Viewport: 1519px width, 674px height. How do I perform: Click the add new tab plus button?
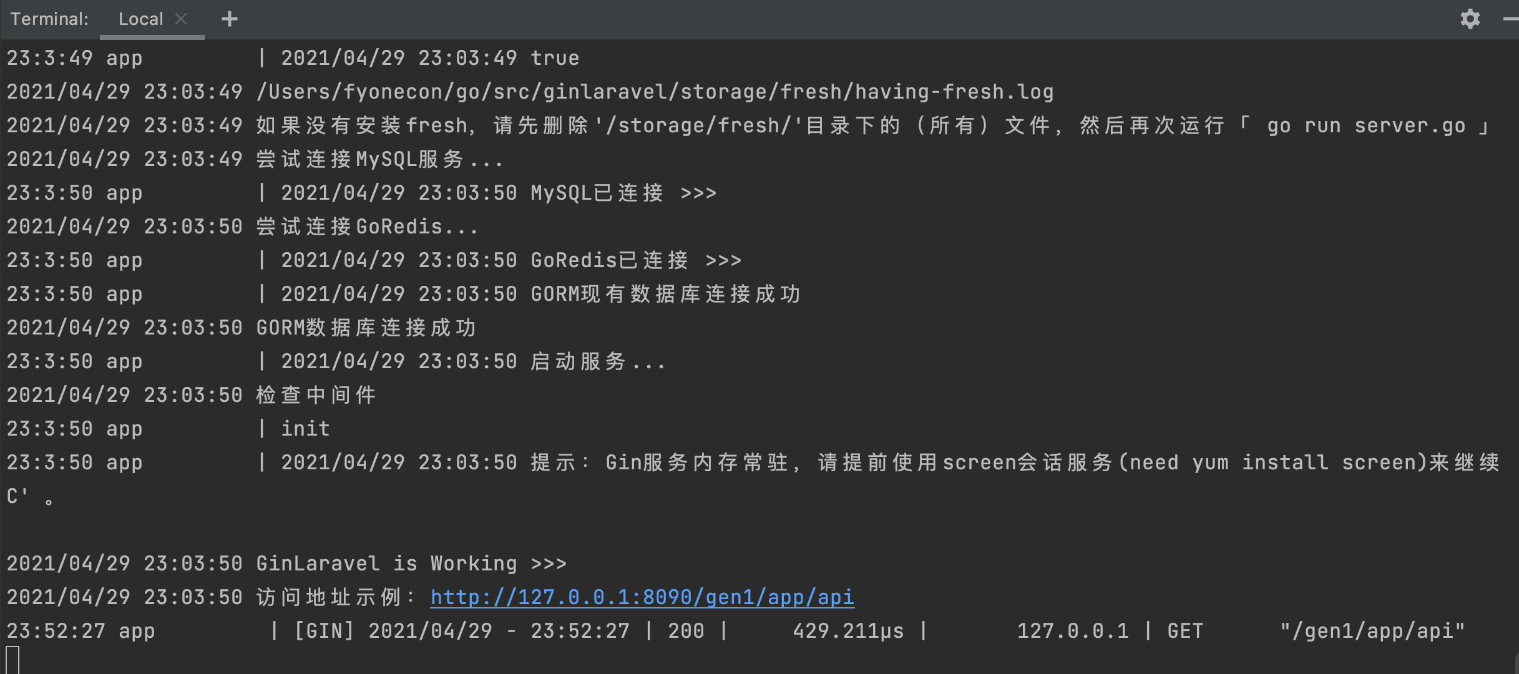coord(228,16)
